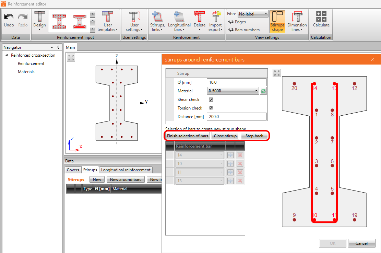Uncheck the Shear check checkbox
Image resolution: width=381 pixels, height=253 pixels.
(x=211, y=100)
